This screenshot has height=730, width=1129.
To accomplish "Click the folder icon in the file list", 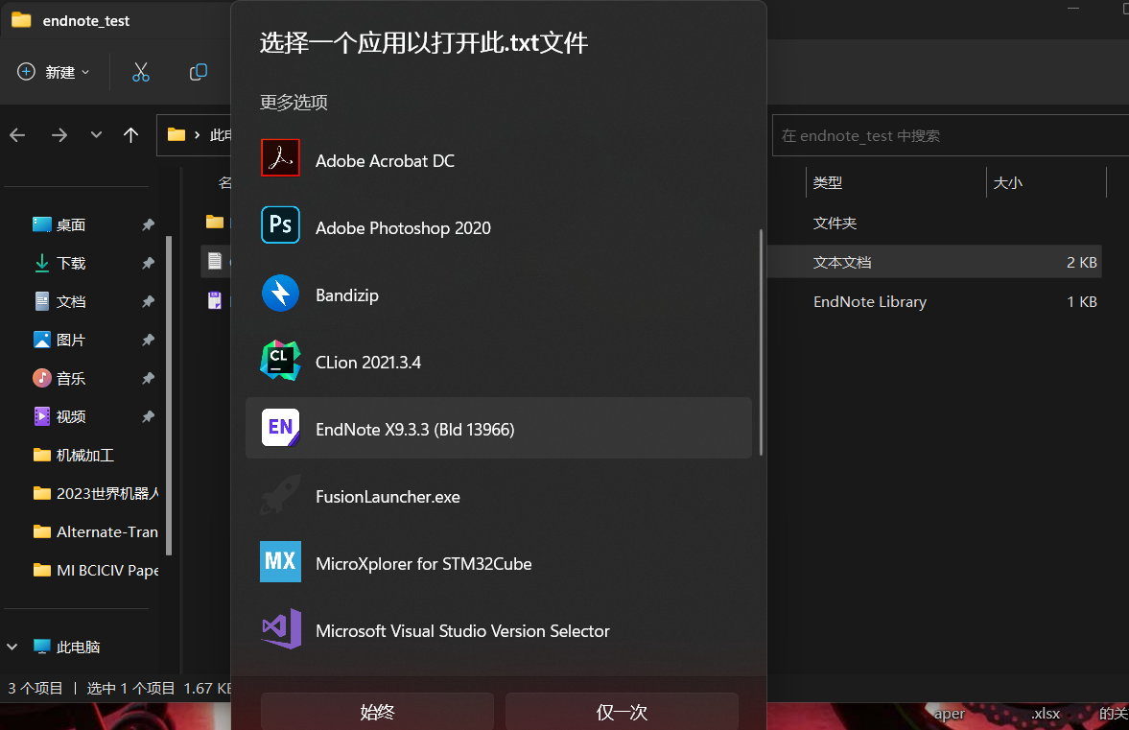I will tap(215, 222).
